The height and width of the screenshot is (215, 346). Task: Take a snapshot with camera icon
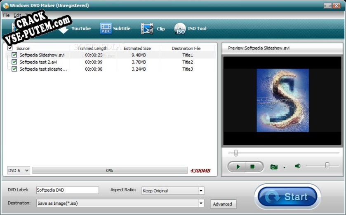pos(274,167)
